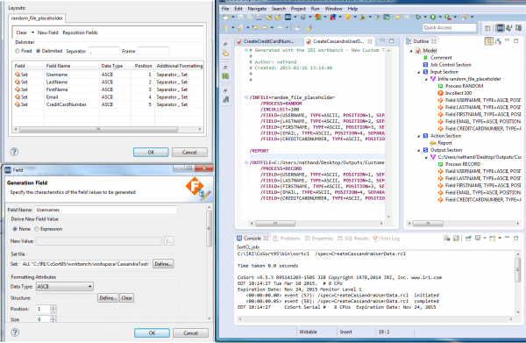Click the hand icon in left sidebar
Screen dimensions: 526x343
point(226,53)
